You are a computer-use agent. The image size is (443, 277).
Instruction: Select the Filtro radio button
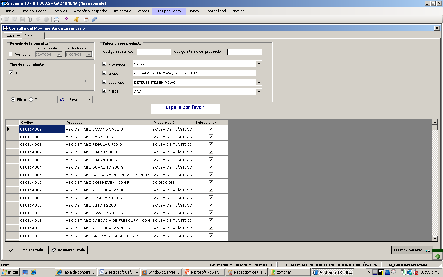13,99
